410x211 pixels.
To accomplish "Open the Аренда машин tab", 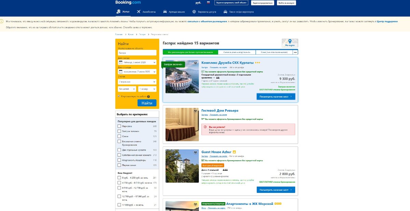I will point(174,12).
